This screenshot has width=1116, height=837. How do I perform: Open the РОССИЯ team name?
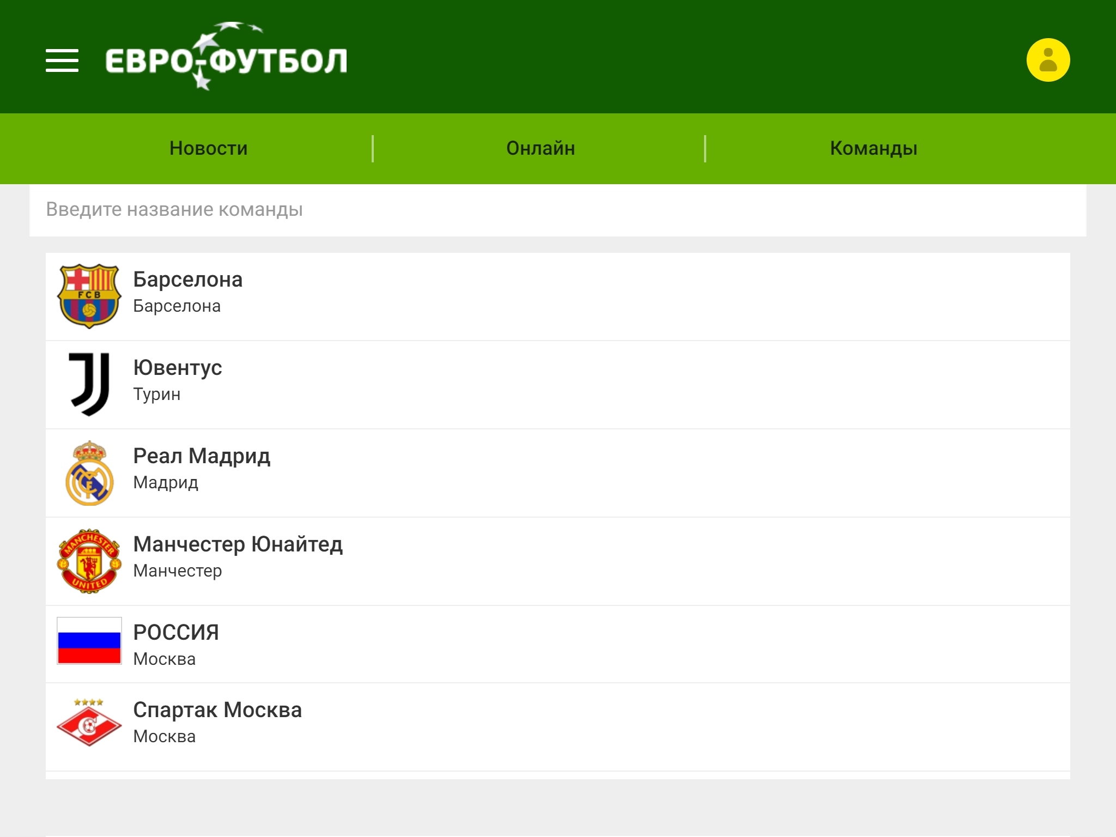[176, 633]
